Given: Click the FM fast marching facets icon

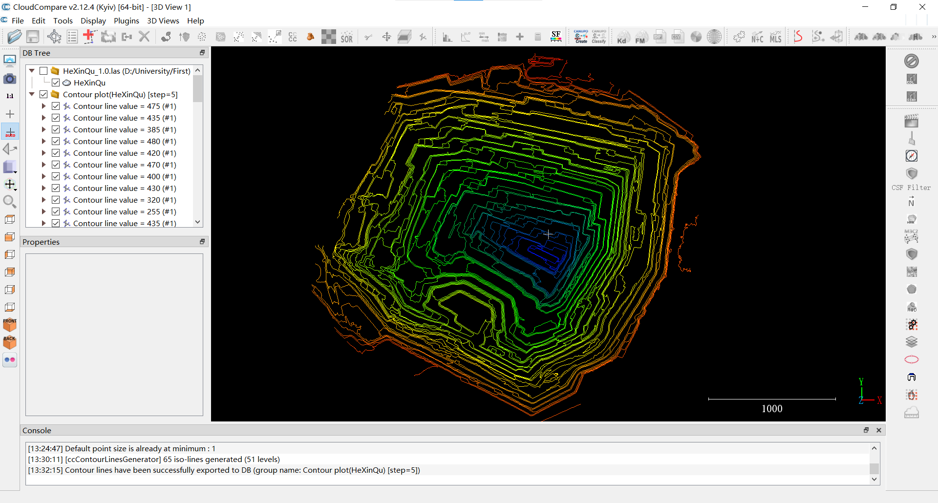Looking at the screenshot, I should 641,37.
